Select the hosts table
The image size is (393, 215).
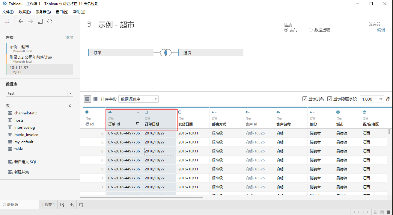19,120
